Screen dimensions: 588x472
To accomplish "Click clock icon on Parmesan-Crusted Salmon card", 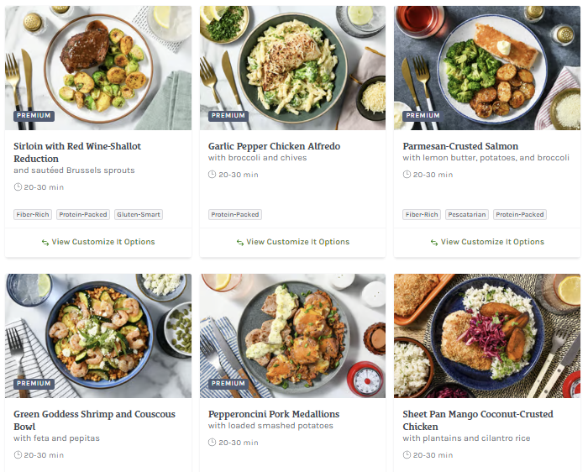I will pyautogui.click(x=407, y=175).
